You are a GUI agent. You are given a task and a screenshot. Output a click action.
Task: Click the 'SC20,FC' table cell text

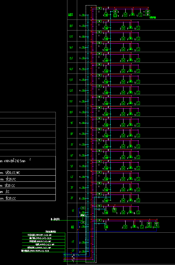coord(11,179)
